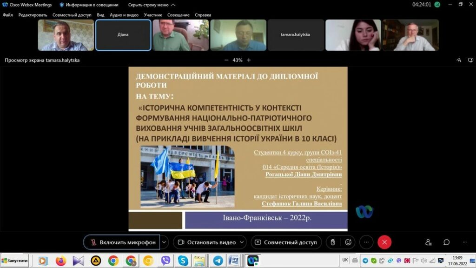Image resolution: width=476 pixels, height=268 pixels.
Task: Open 'Информация о совещании' meeting info
Action: 84,5
